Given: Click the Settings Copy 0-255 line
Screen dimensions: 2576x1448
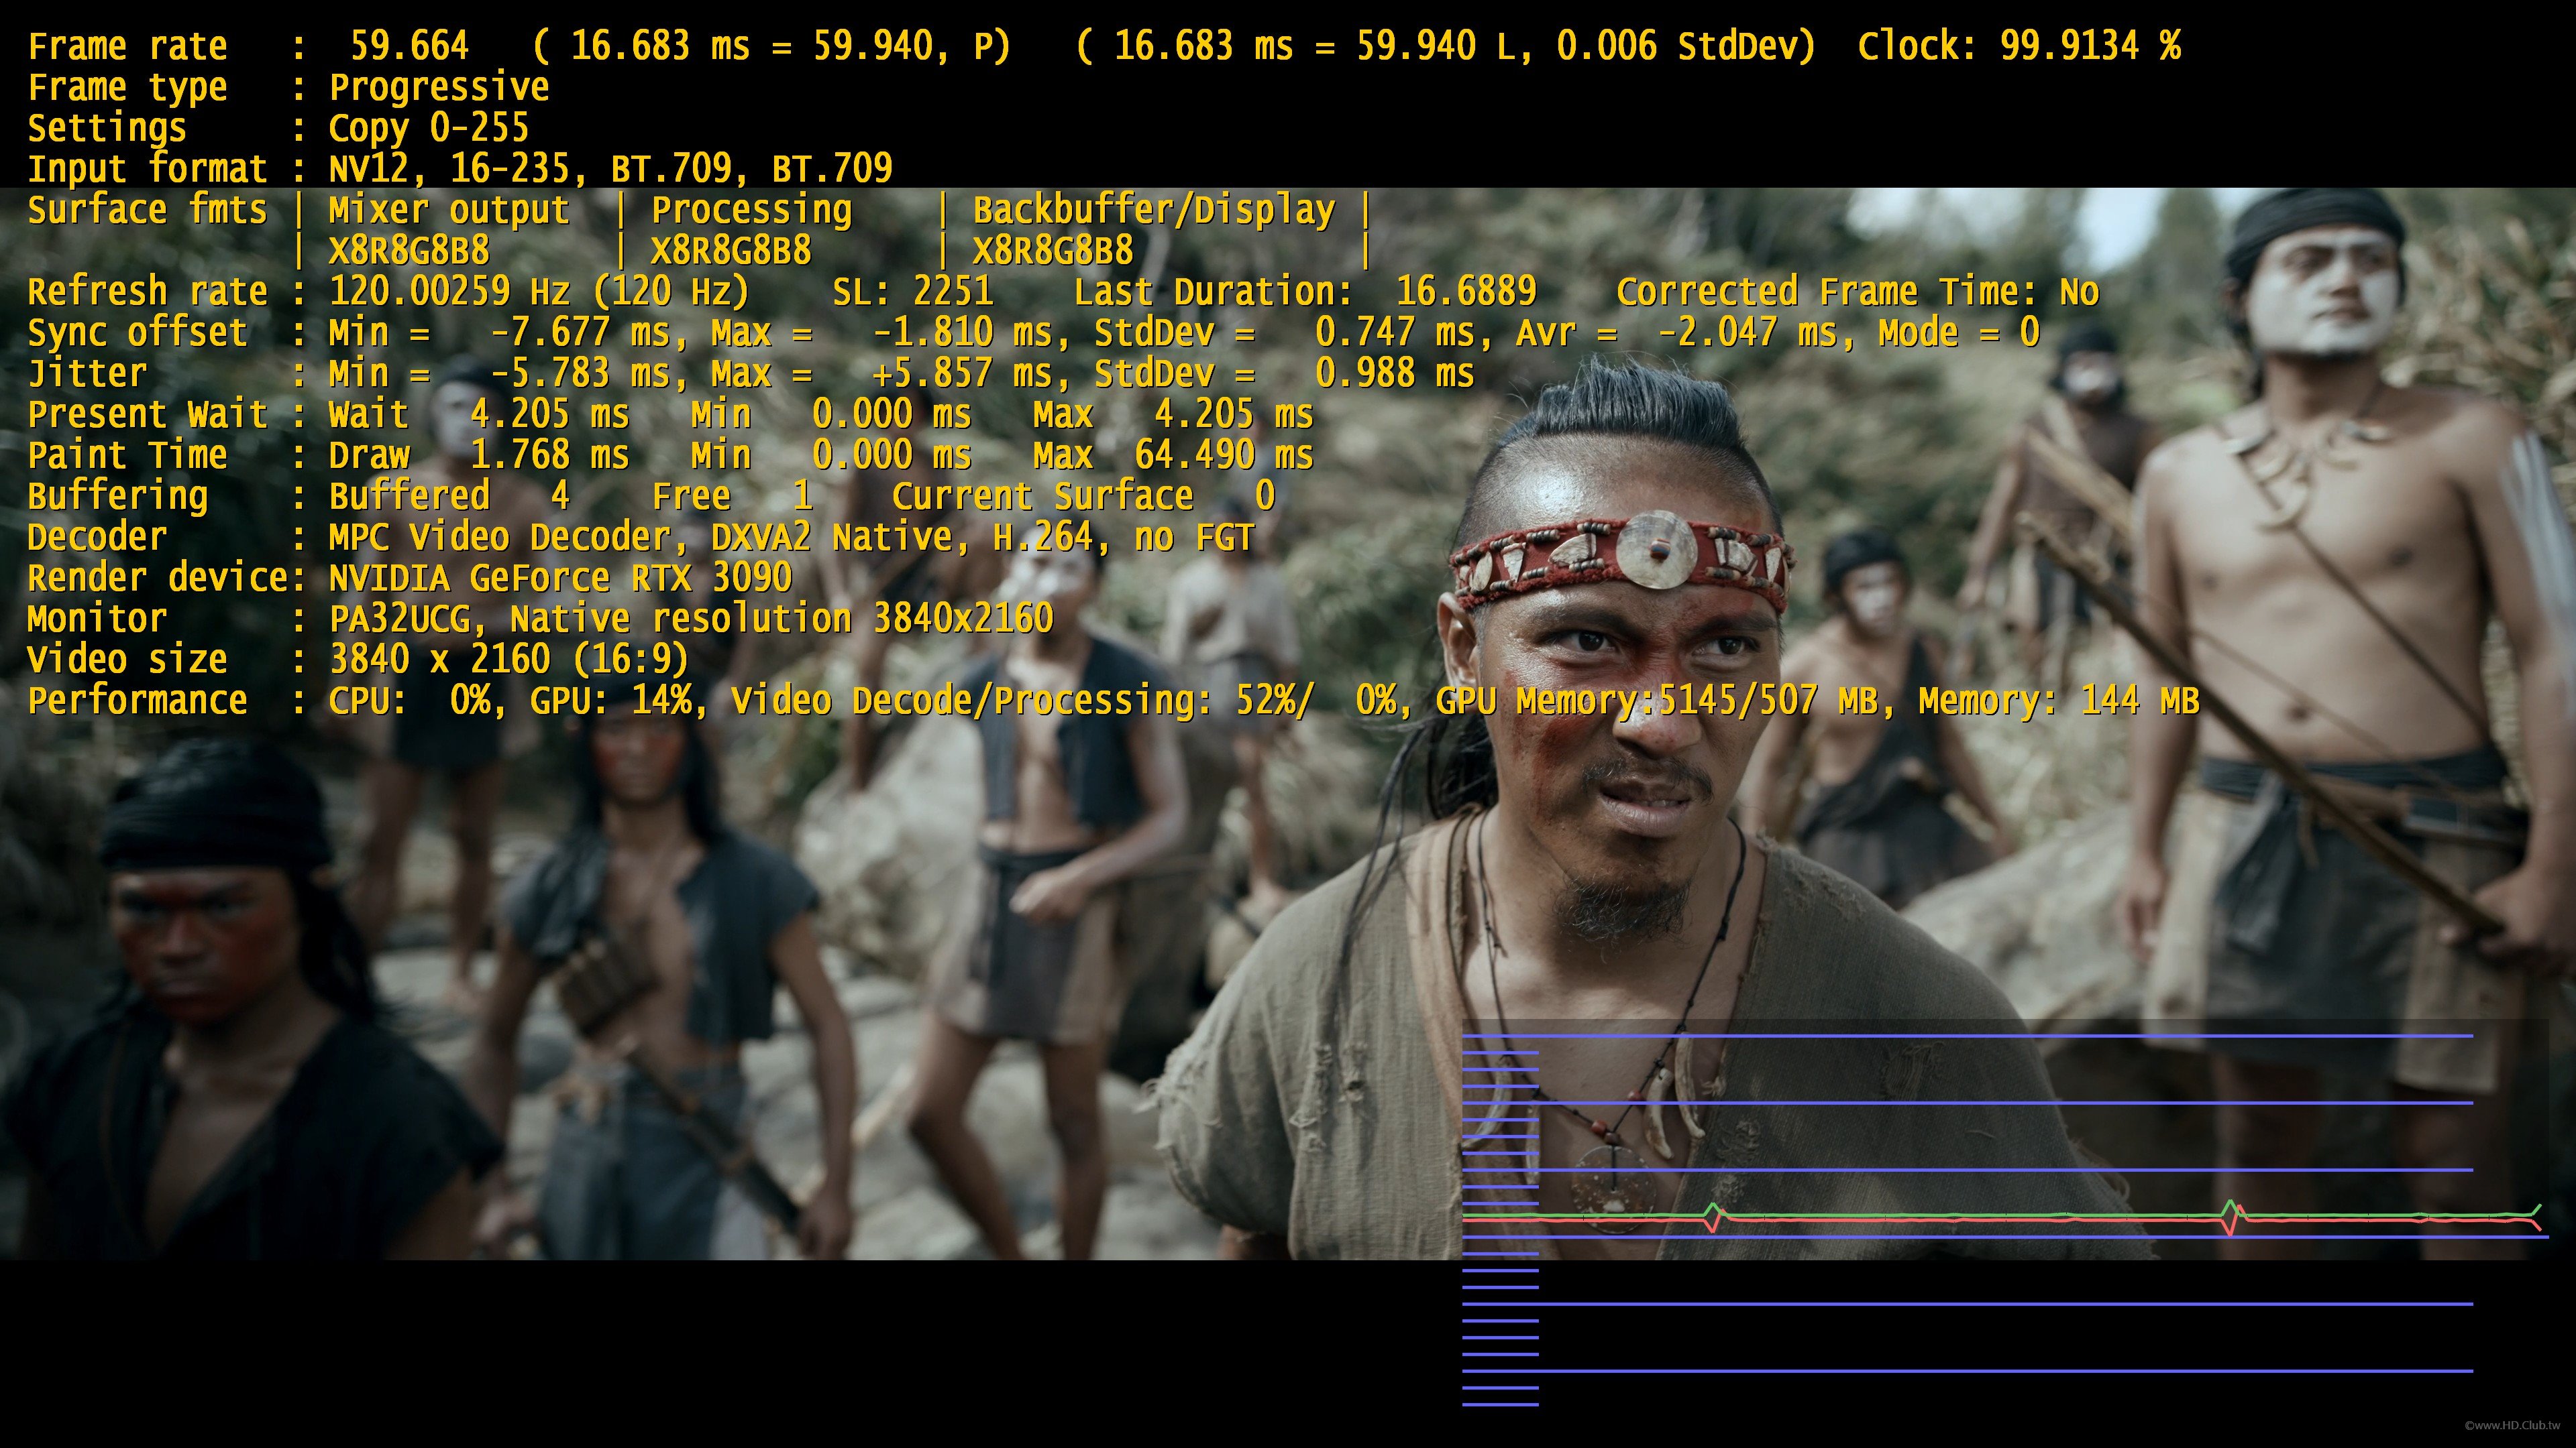Looking at the screenshot, I should click(x=278, y=129).
